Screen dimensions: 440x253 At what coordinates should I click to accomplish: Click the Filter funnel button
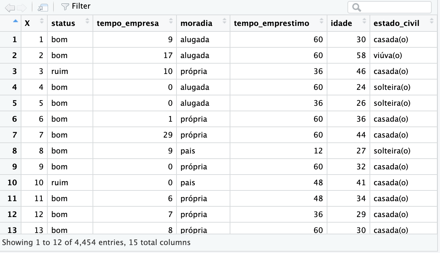pos(76,7)
